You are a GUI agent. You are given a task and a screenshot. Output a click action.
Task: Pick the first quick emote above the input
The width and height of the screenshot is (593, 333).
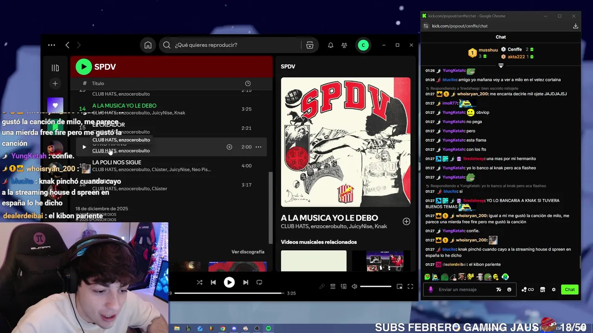(x=427, y=277)
